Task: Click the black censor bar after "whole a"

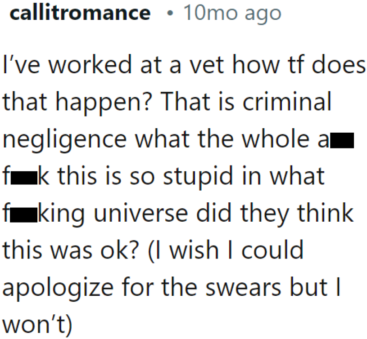Action: (x=344, y=140)
